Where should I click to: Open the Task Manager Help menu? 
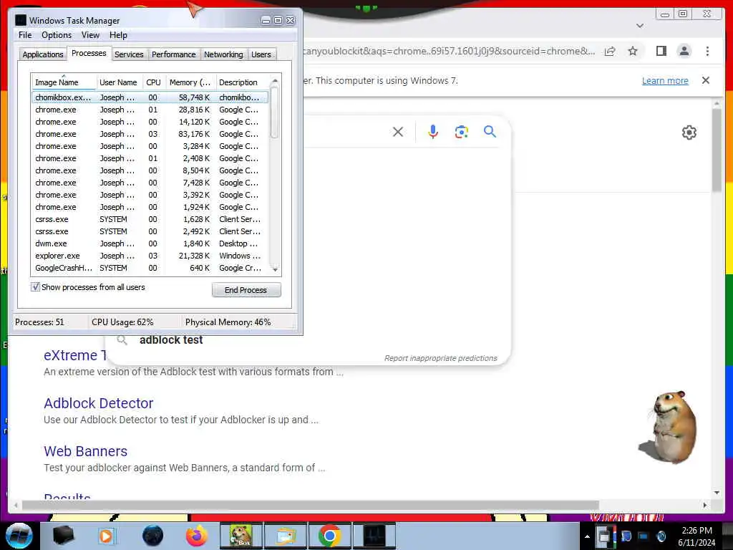(x=118, y=35)
